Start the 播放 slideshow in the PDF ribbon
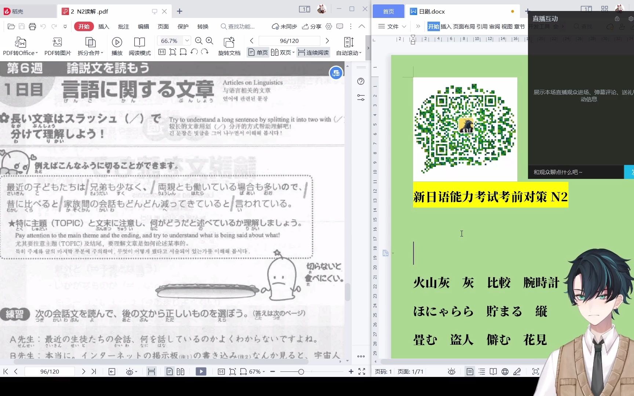 [x=117, y=46]
